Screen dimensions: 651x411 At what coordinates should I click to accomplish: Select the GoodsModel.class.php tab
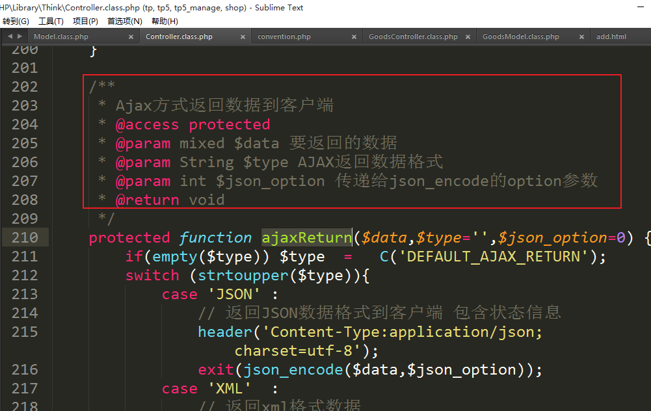point(520,37)
